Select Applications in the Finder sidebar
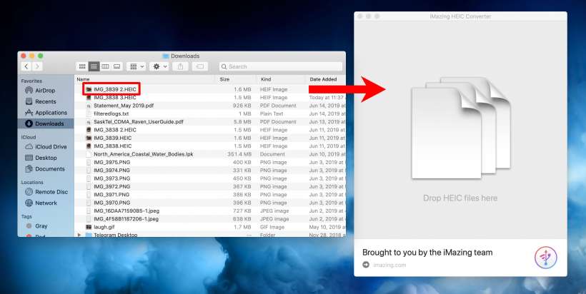This screenshot has width=586, height=294. [x=51, y=113]
